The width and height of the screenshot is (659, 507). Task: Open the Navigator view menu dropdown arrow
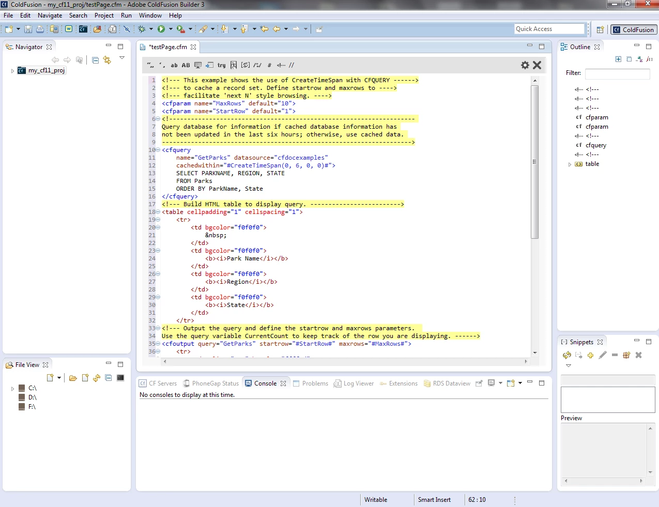coord(122,58)
